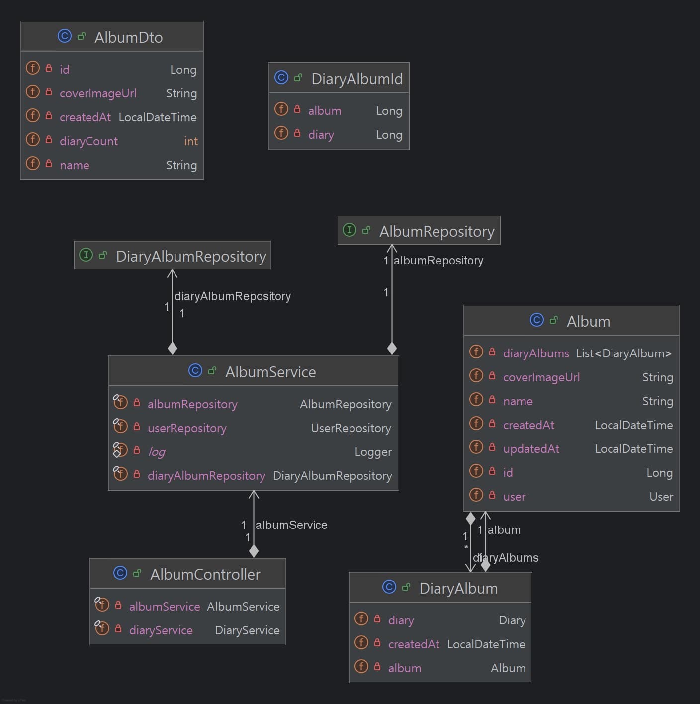700x704 pixels.
Task: Click the albumService association label
Action: click(291, 525)
